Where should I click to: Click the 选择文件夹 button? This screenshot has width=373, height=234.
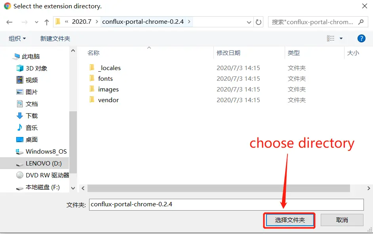coord(289,220)
